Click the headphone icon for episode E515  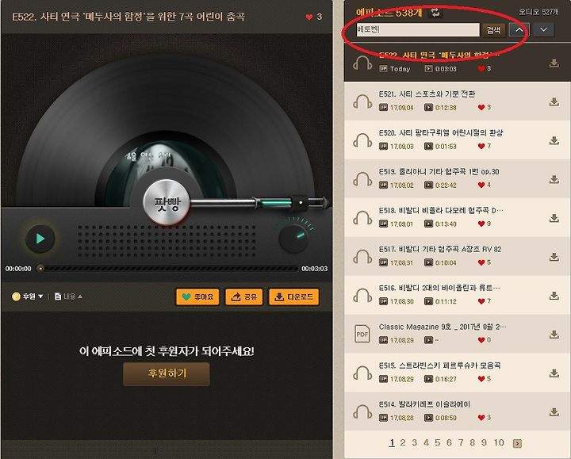(x=362, y=373)
